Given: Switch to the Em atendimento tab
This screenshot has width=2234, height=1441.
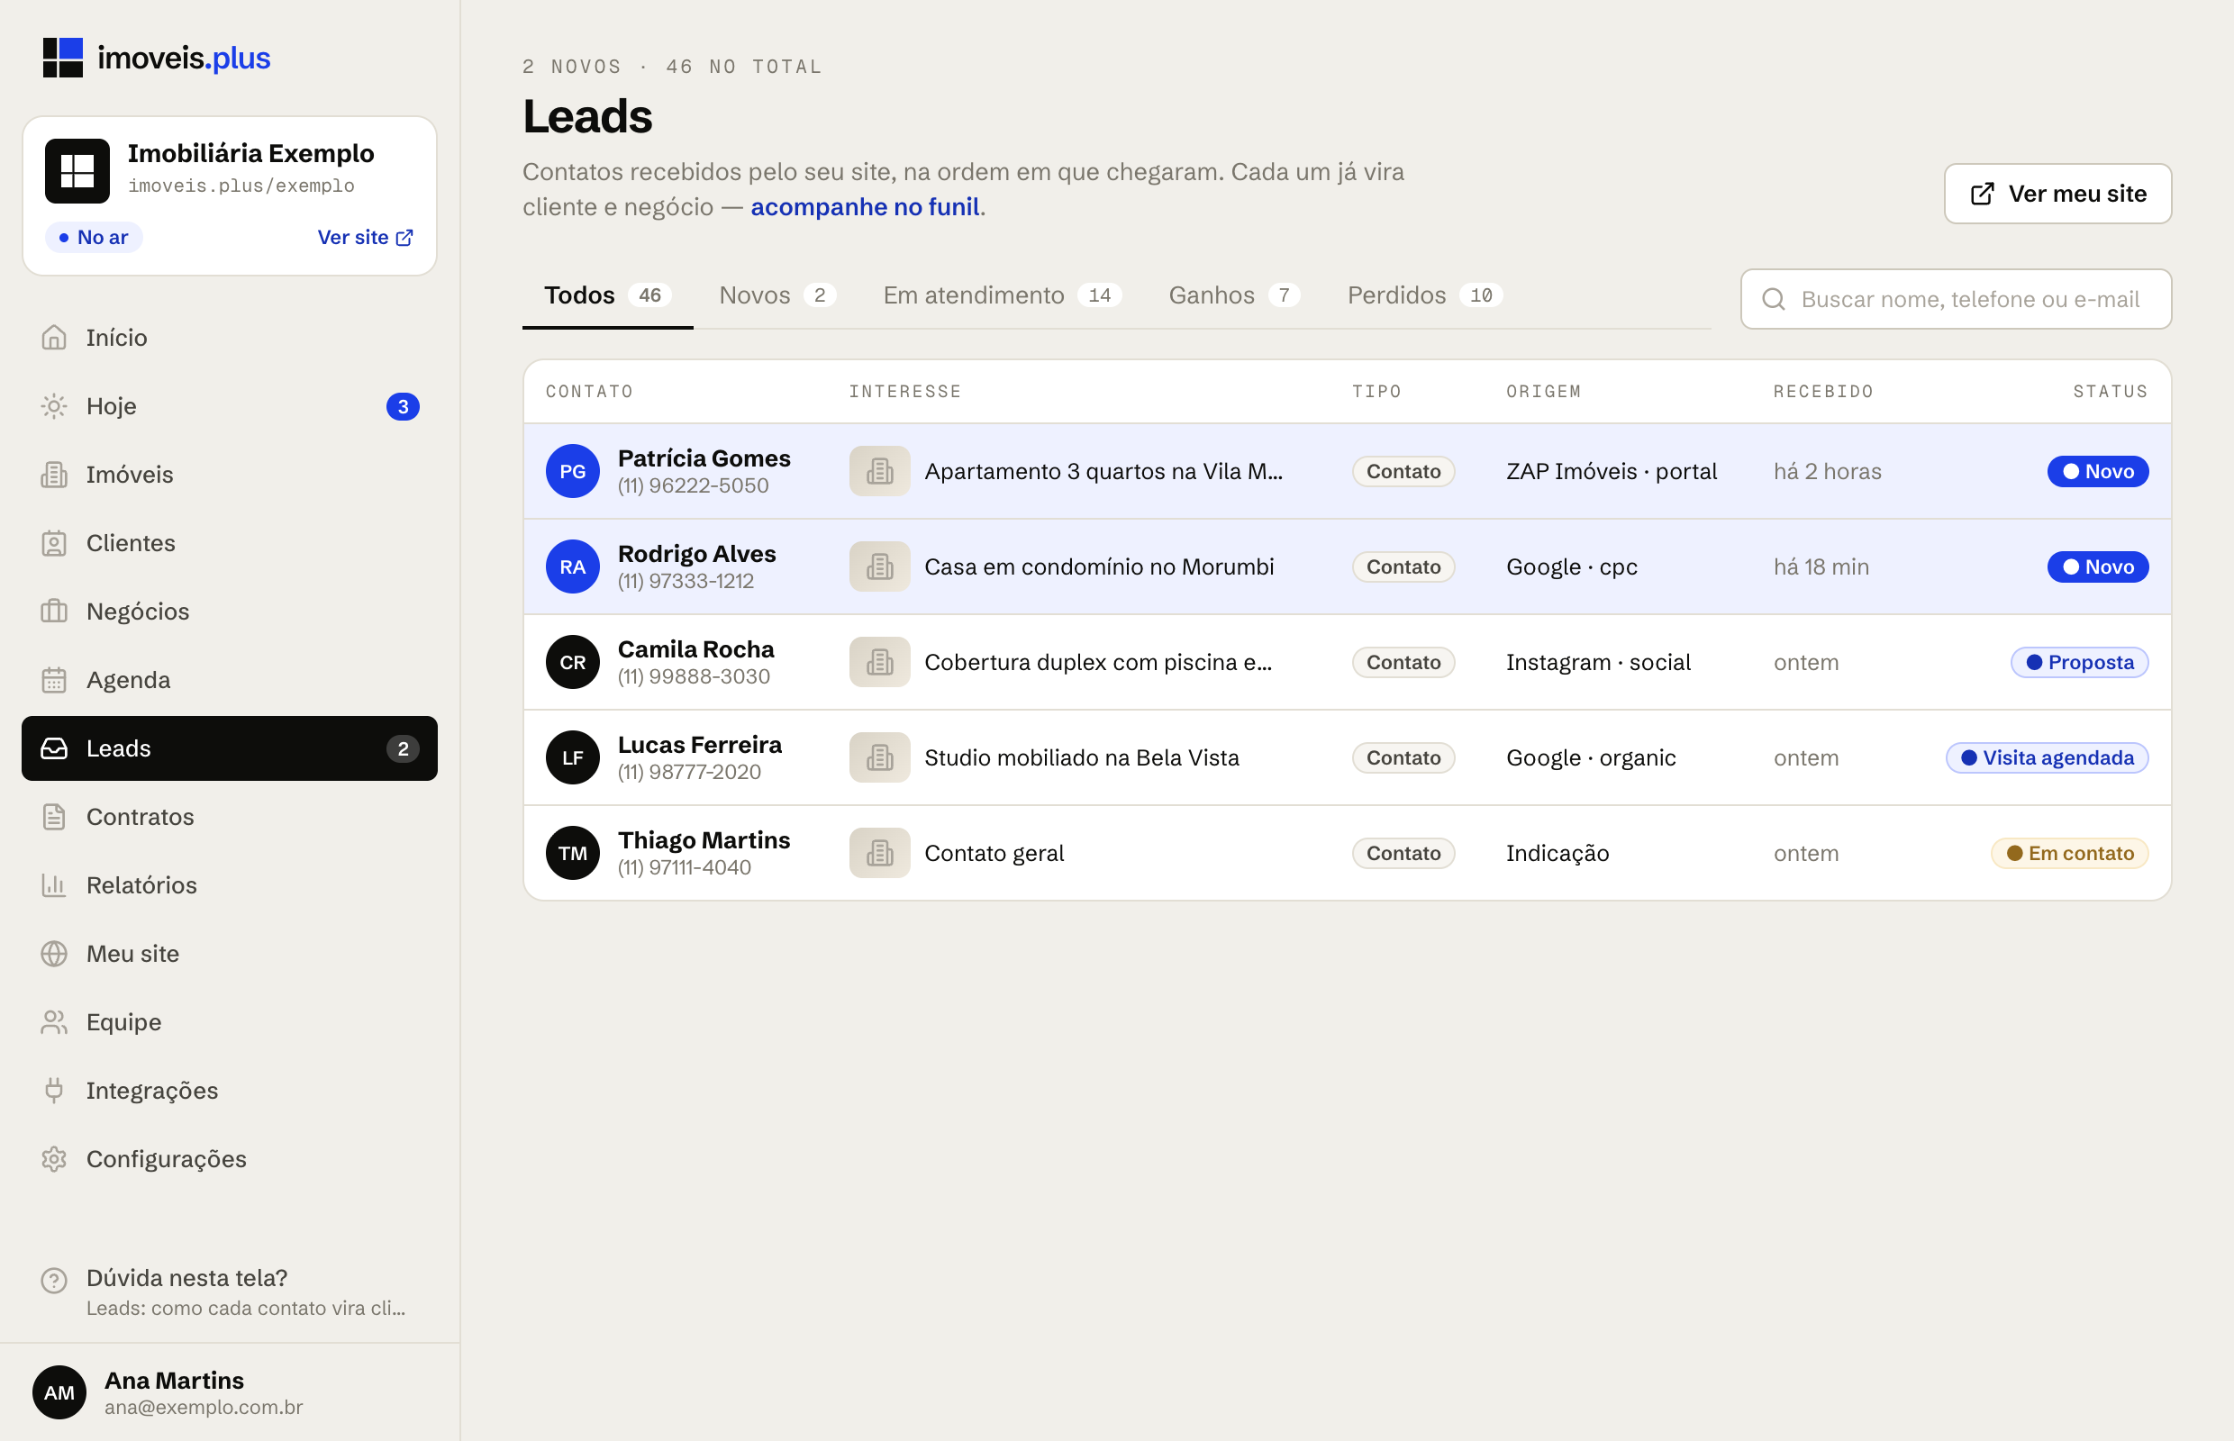Looking at the screenshot, I should pos(1003,295).
